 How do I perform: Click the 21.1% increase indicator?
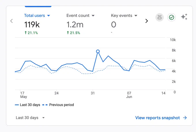coord(31,33)
